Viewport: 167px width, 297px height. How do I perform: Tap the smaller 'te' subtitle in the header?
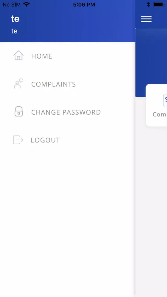pos(14,31)
